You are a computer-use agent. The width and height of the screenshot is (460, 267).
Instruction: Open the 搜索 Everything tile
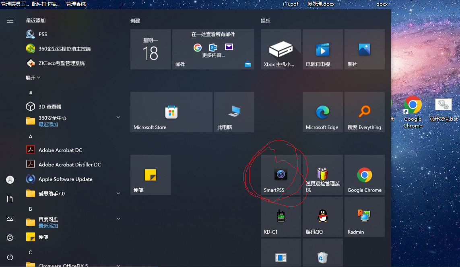(x=364, y=112)
